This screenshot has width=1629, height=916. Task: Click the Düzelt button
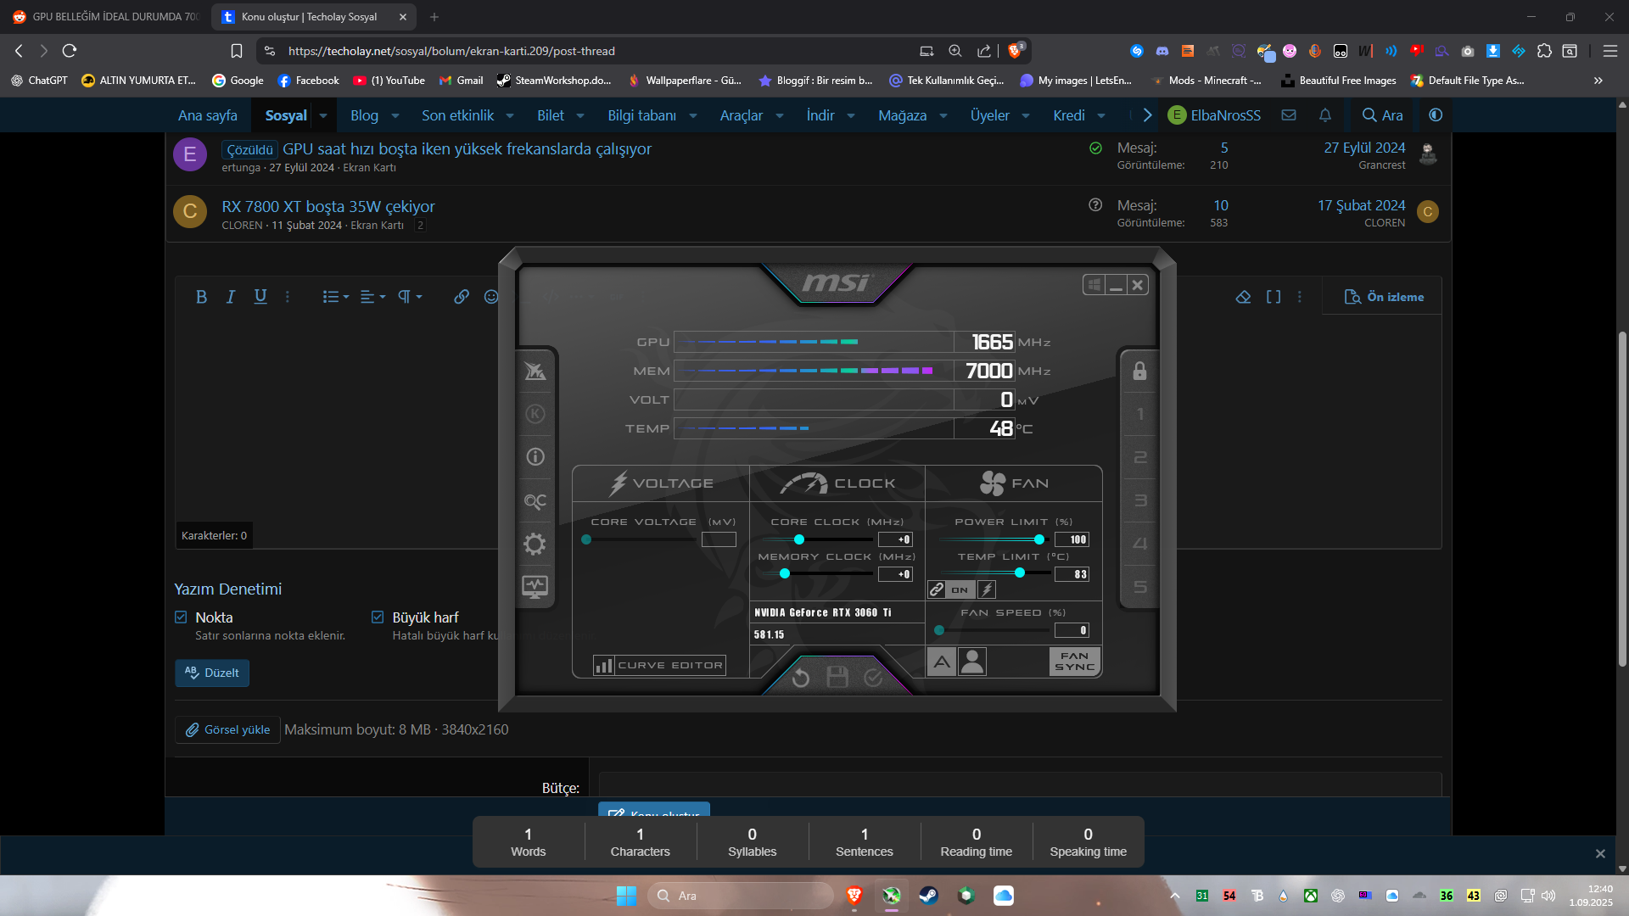[212, 673]
